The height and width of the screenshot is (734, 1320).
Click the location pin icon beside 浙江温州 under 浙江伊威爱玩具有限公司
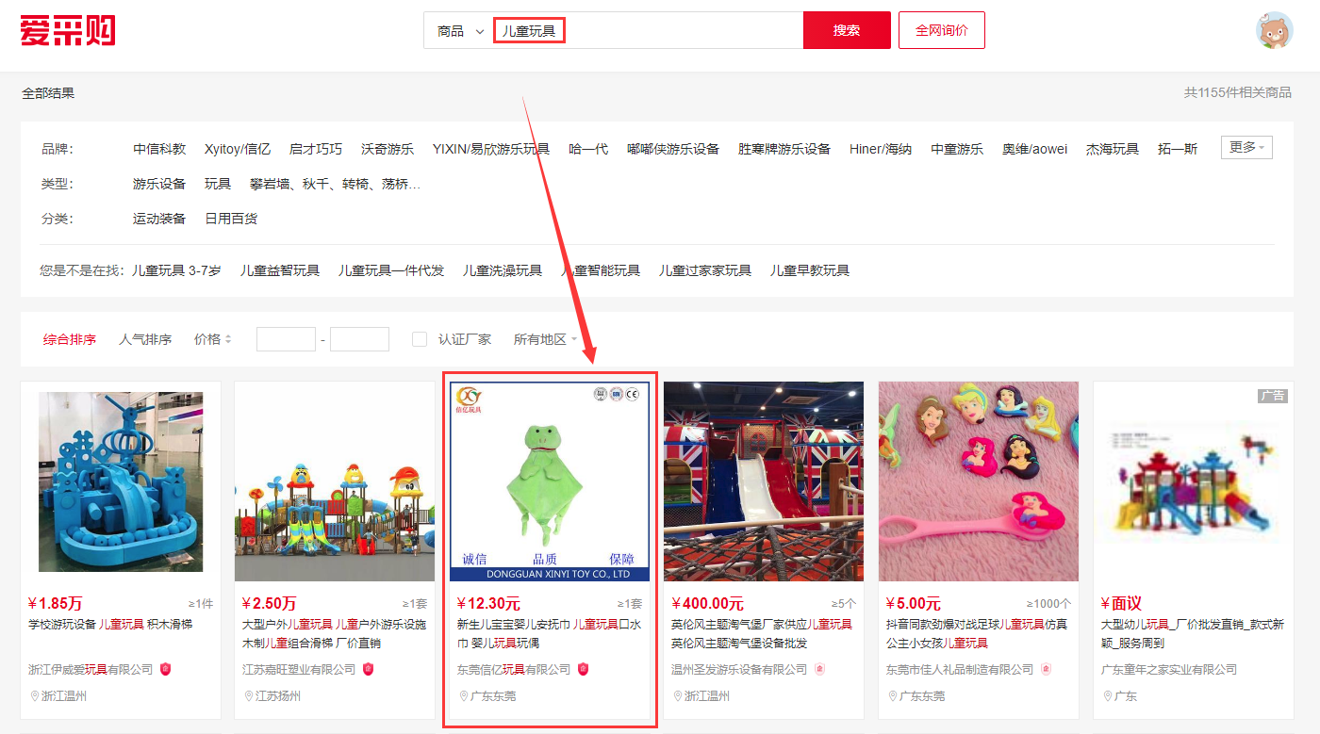click(34, 696)
